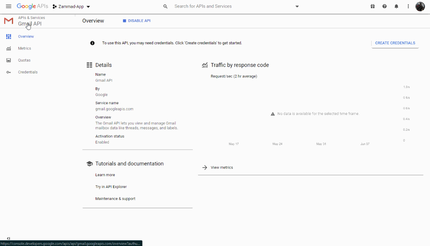Click the Overview page heading
The width and height of the screenshot is (430, 246).
93,21
